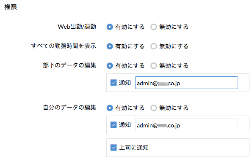Select 無効にする for 自分のデータの編集
The width and height of the screenshot is (252, 162).
[x=153, y=108]
